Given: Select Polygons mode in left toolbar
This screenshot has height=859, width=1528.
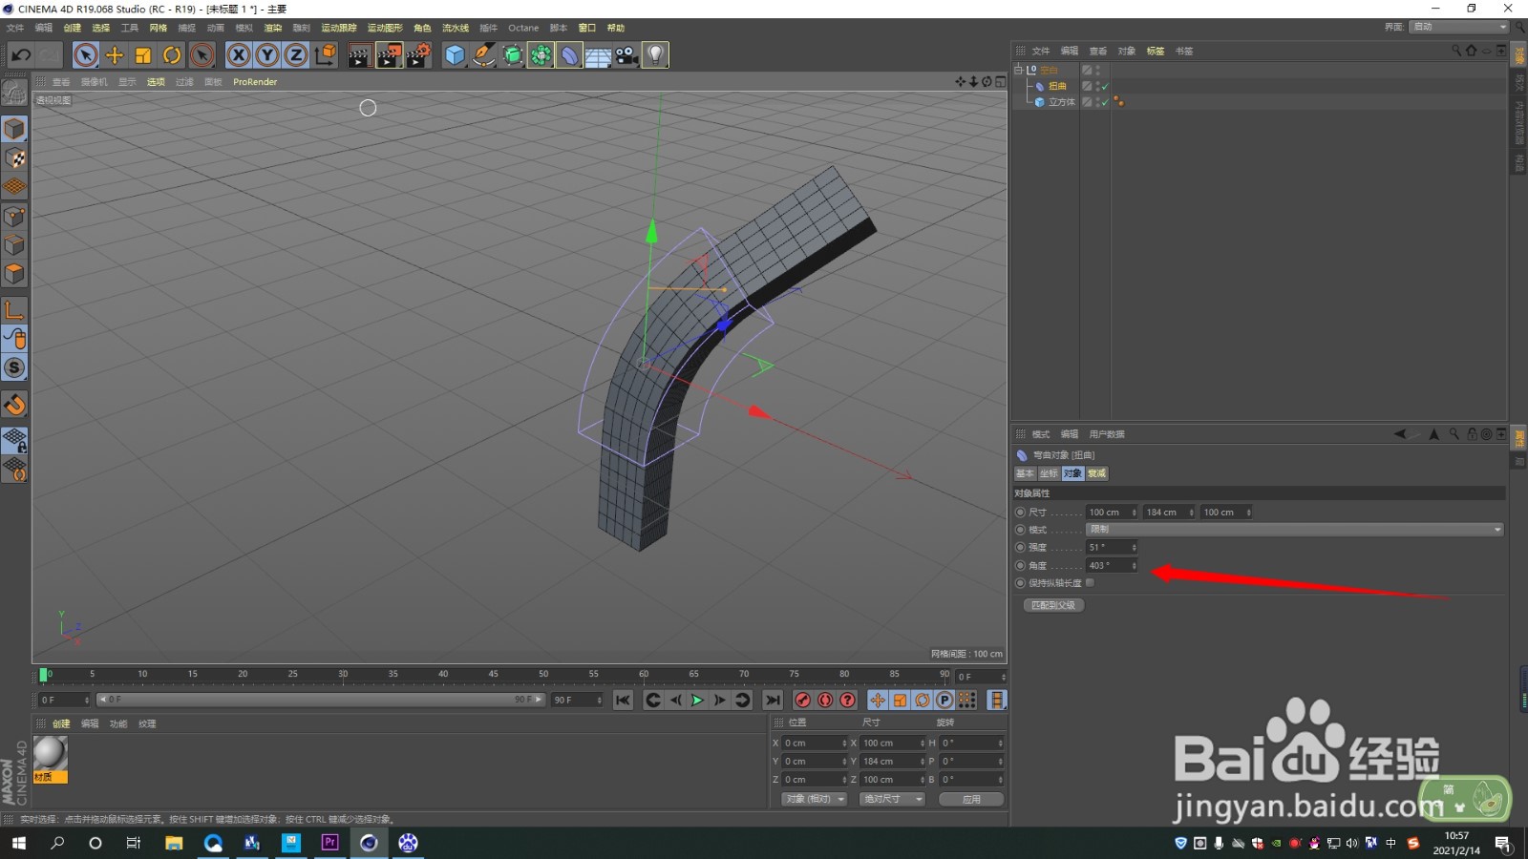Looking at the screenshot, I should click(x=14, y=274).
